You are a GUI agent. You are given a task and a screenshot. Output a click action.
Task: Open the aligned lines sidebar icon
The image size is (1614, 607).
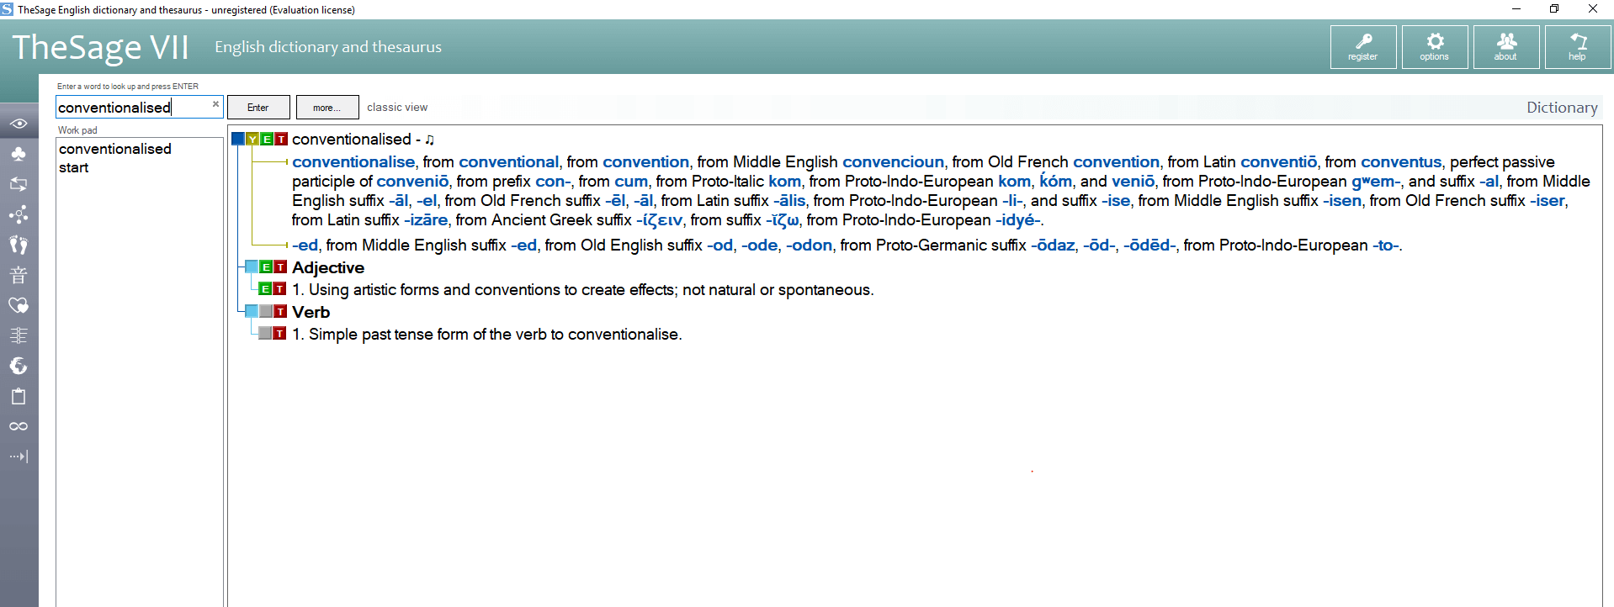point(19,335)
